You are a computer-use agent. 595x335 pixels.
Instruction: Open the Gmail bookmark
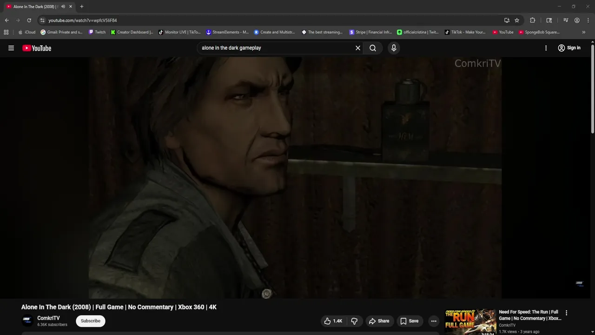[x=61, y=32]
